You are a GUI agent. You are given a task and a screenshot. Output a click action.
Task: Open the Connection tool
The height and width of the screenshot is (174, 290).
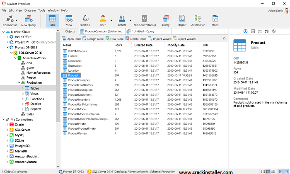pyautogui.click(x=10, y=21)
